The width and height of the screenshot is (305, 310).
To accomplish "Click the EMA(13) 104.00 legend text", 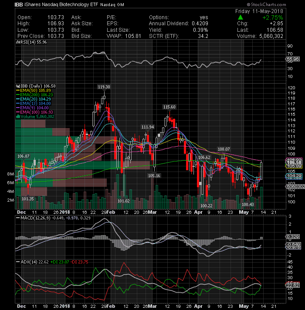I will coord(36,104).
